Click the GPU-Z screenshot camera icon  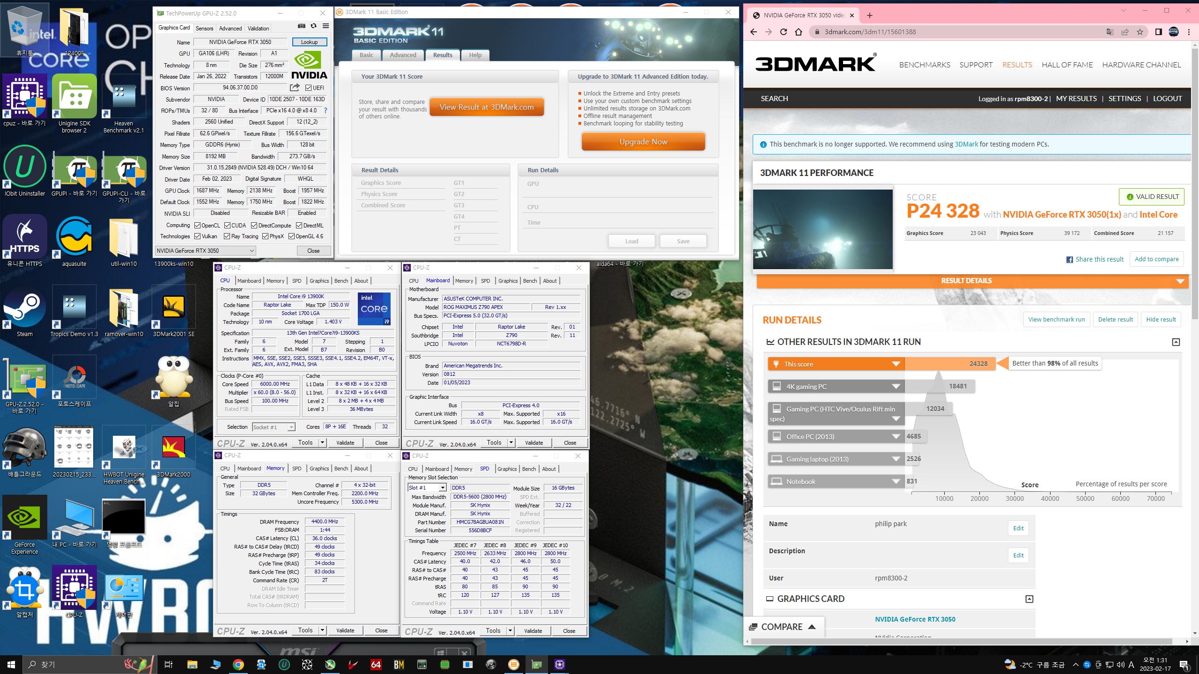point(302,26)
